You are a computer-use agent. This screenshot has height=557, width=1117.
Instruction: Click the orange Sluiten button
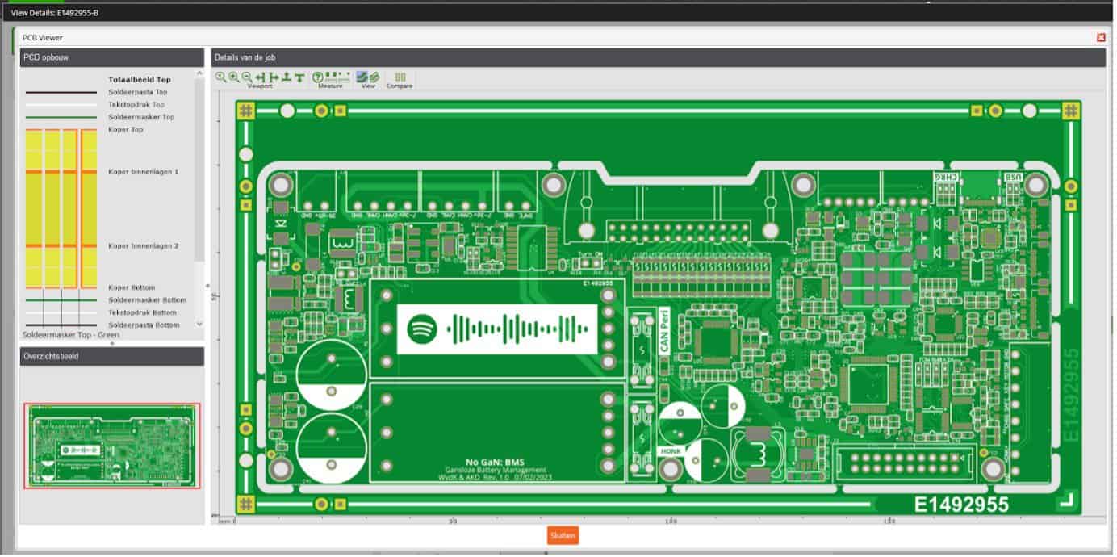[563, 535]
